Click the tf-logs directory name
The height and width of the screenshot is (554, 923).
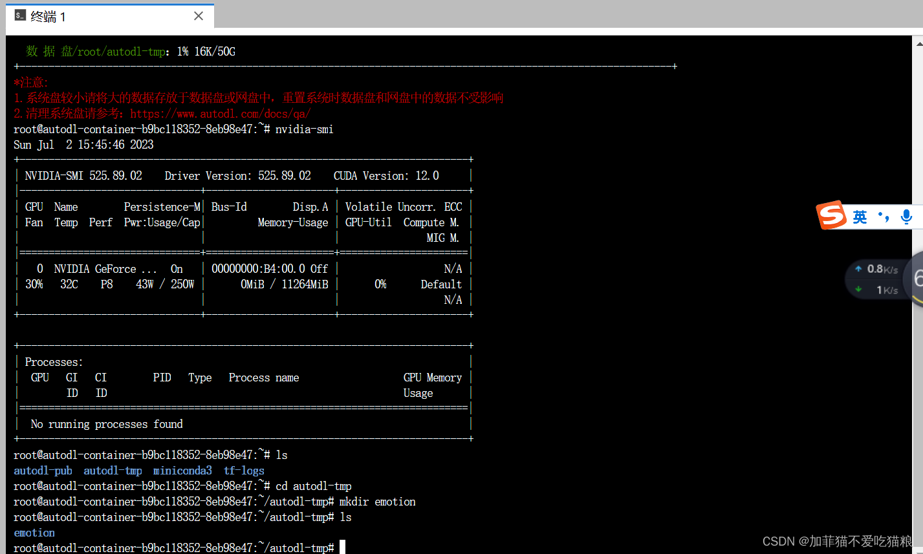[x=244, y=471]
